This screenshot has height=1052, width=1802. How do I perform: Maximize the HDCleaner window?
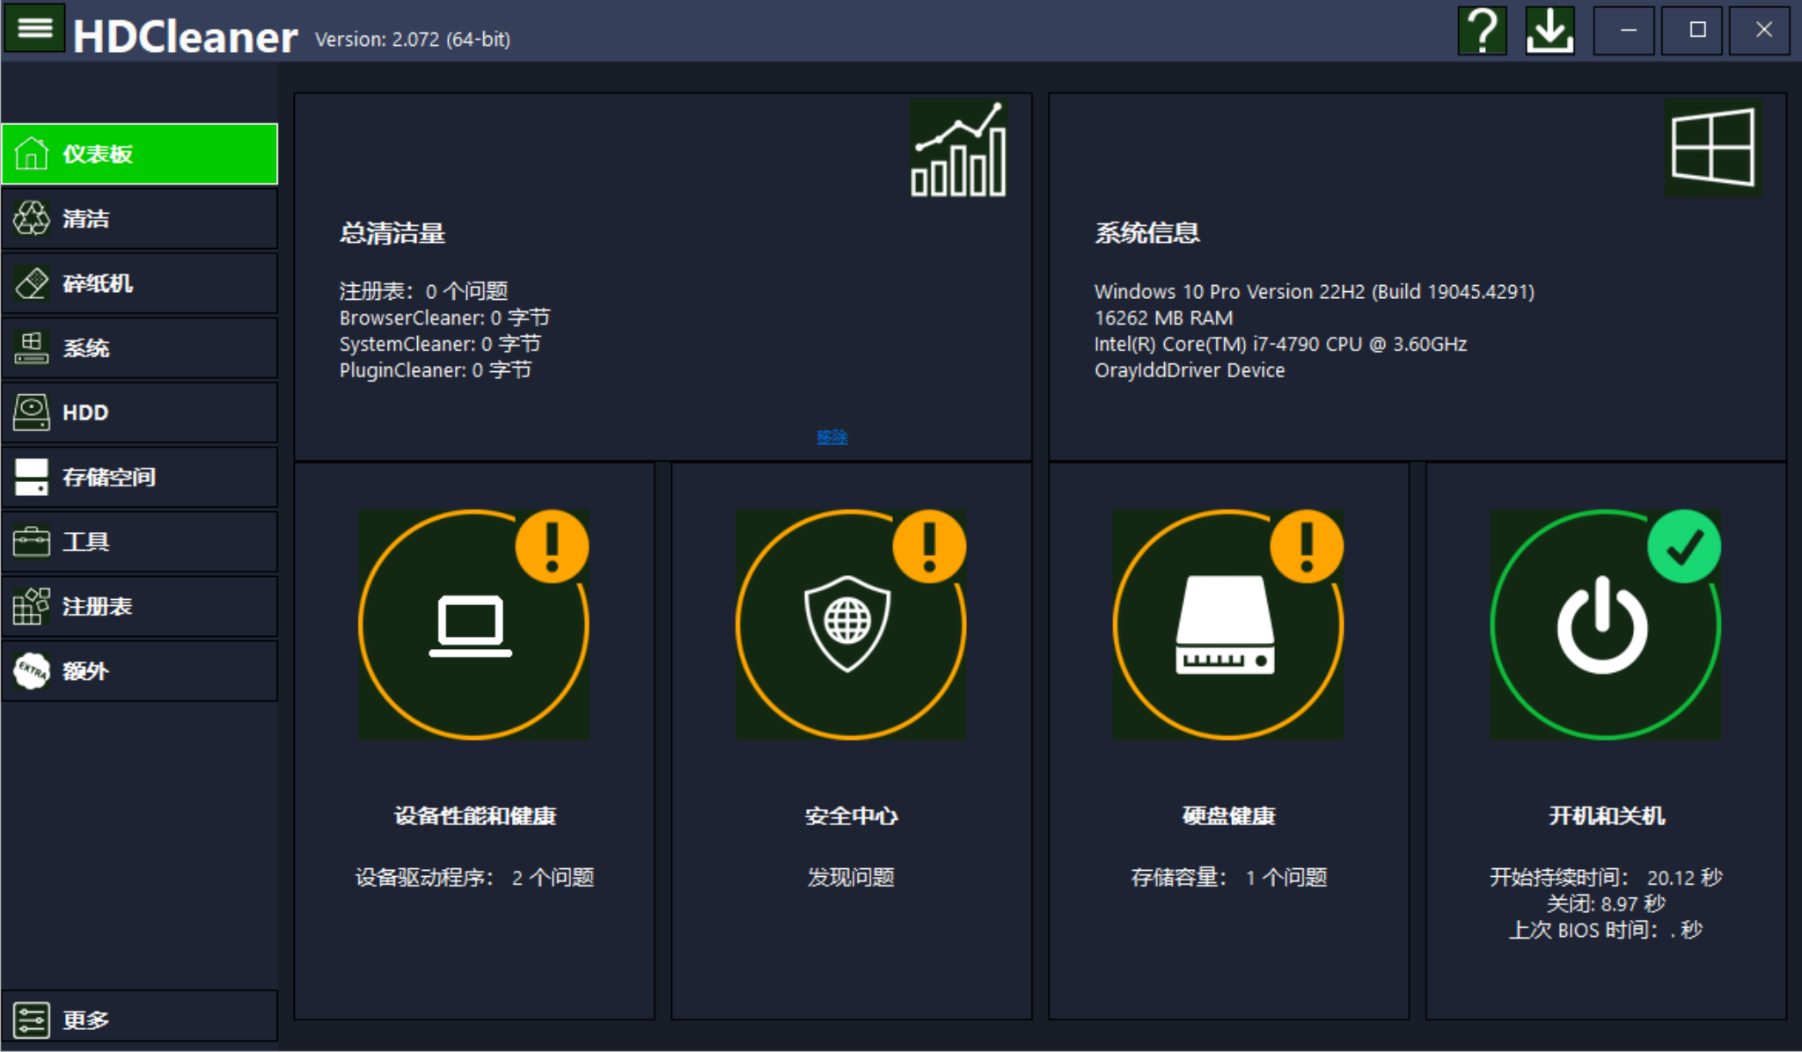pos(1692,31)
